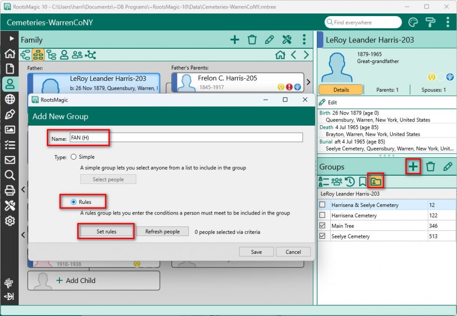Uncheck the Main Tree group checkbox

(x=322, y=226)
